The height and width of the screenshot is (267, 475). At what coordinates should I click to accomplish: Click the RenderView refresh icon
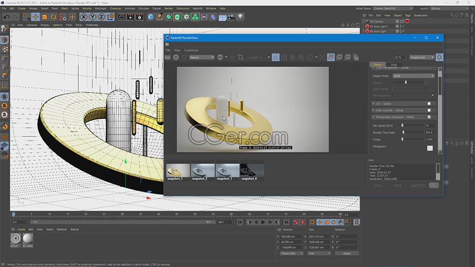pos(184,57)
